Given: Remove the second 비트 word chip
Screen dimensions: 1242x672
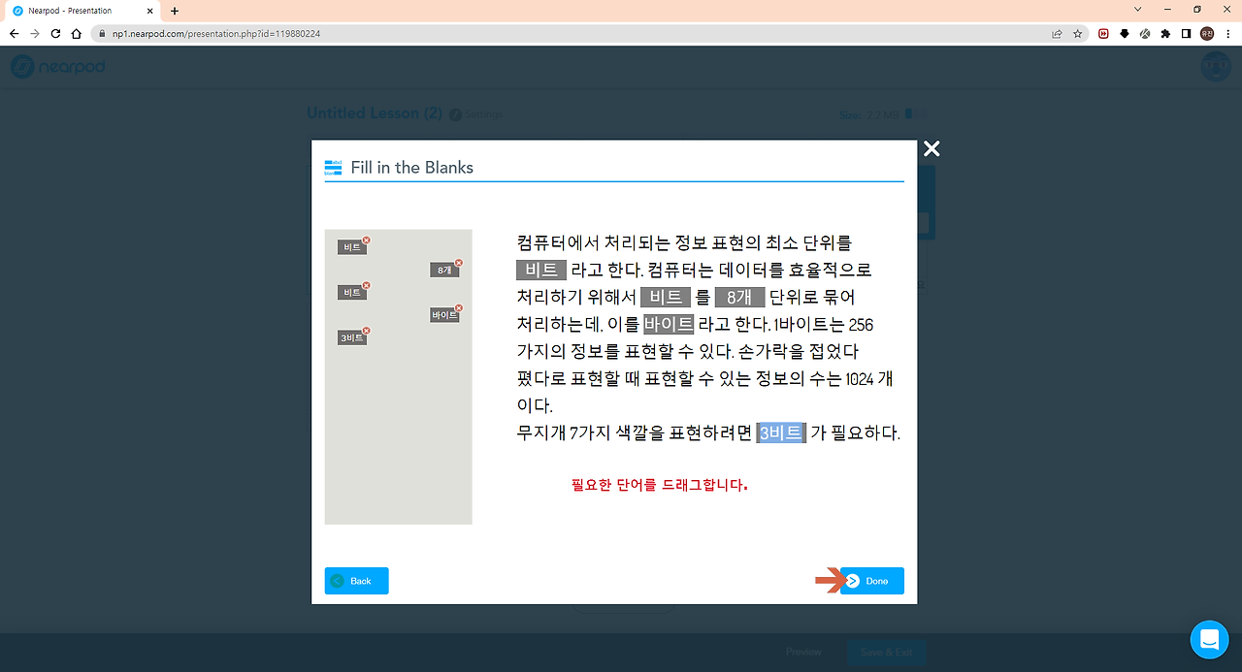Looking at the screenshot, I should pyautogui.click(x=366, y=284).
